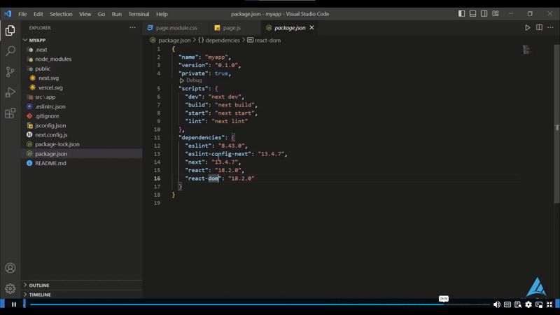The image size is (560, 315).
Task: Open the Run menu
Action: point(116,14)
